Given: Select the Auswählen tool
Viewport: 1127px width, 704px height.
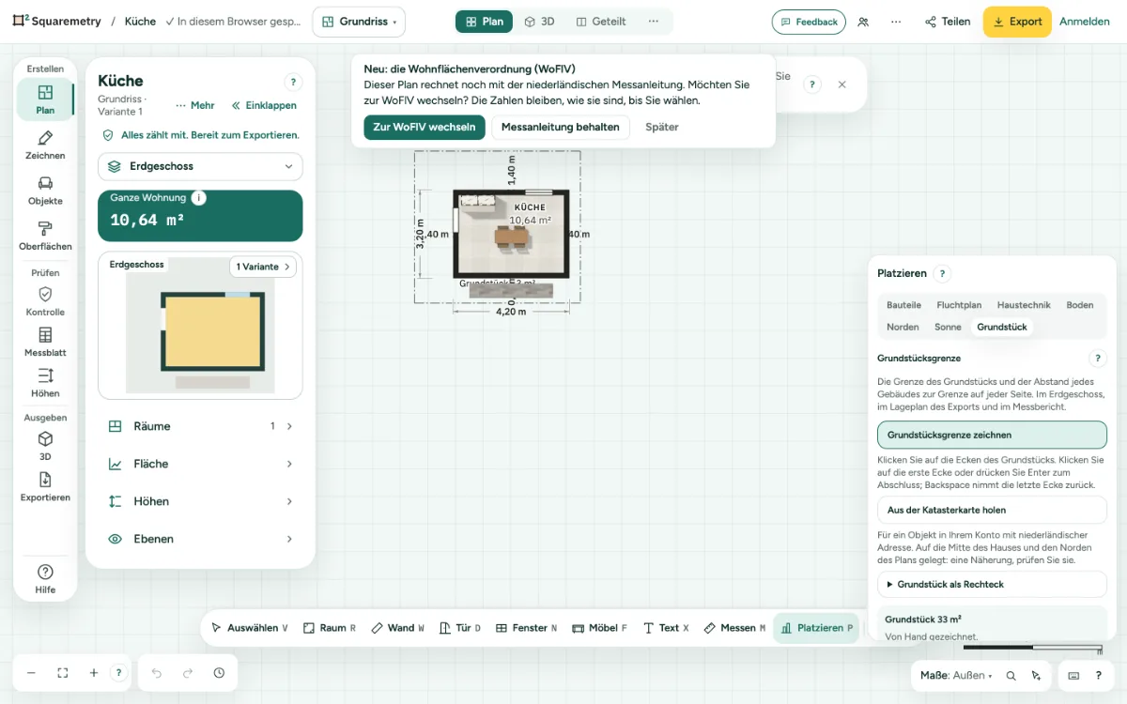Looking at the screenshot, I should click(249, 628).
